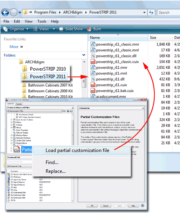The image size is (180, 213).
Task: Select powerstrip_r11.bak.cuix file icon
Action: coord(93,91)
